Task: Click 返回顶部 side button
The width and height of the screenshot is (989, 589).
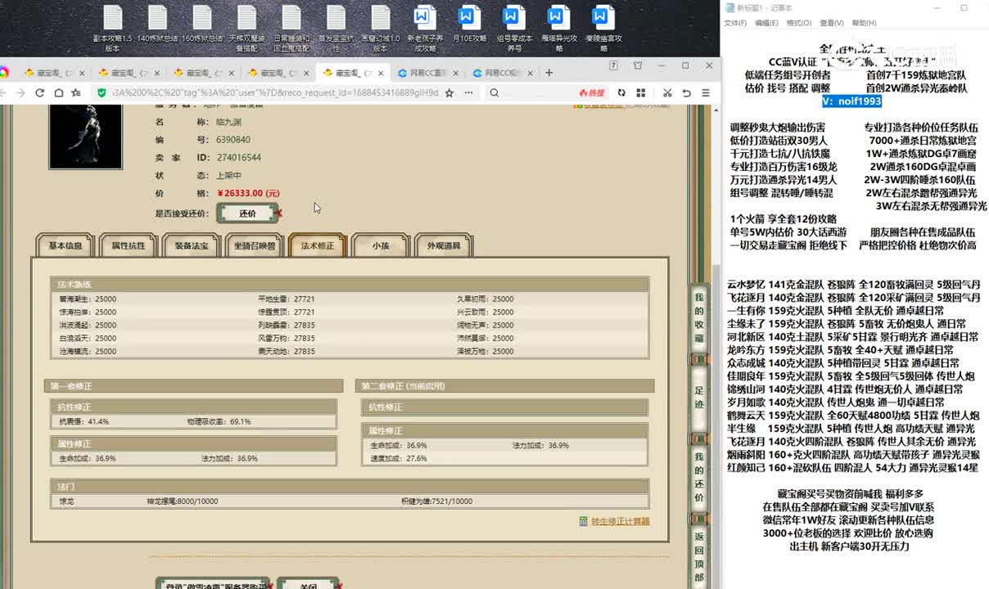Action: [x=699, y=556]
